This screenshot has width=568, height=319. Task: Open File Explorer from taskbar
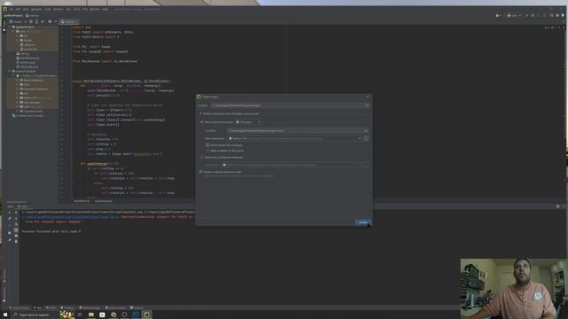coord(91,315)
